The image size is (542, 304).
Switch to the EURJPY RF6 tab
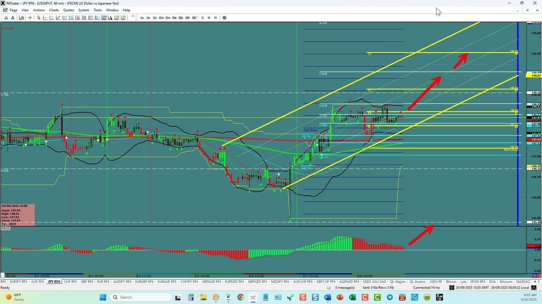[x=18, y=282]
